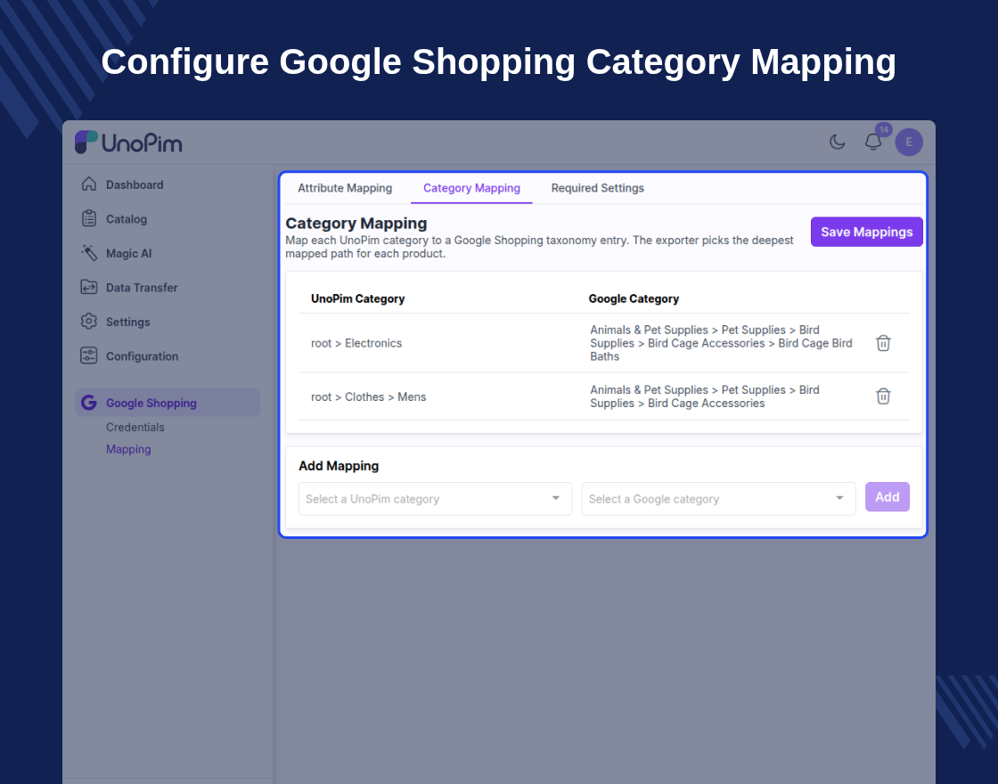Open the Credentials sub-link
The image size is (998, 784).
pos(135,427)
